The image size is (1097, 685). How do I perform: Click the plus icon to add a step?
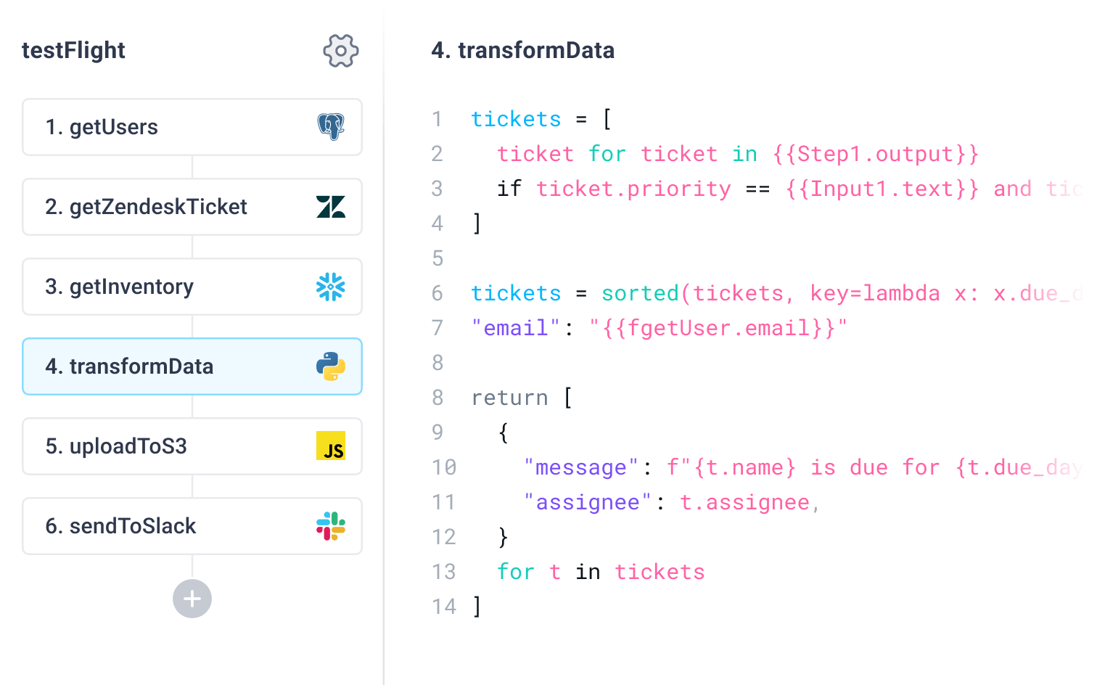point(192,599)
